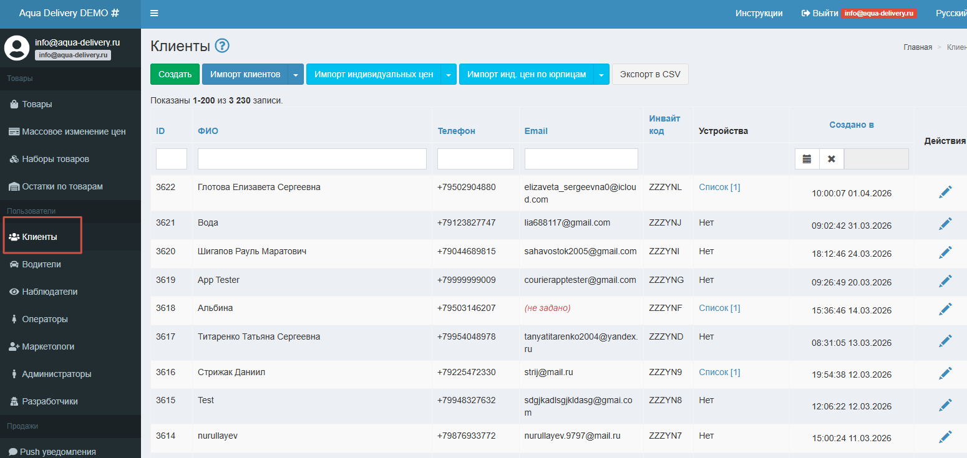Expand Импорт инд. цен по юрлицам arrow
Screen dimensions: 967x458
[x=601, y=75]
